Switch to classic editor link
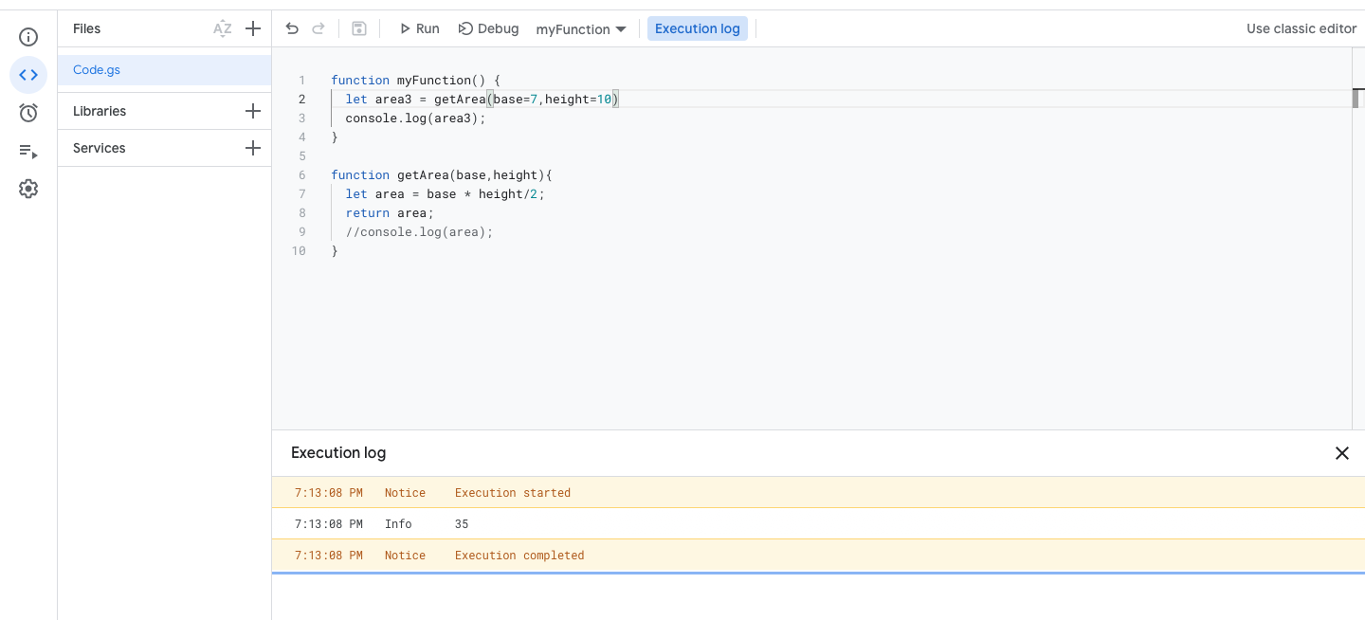 click(x=1301, y=28)
